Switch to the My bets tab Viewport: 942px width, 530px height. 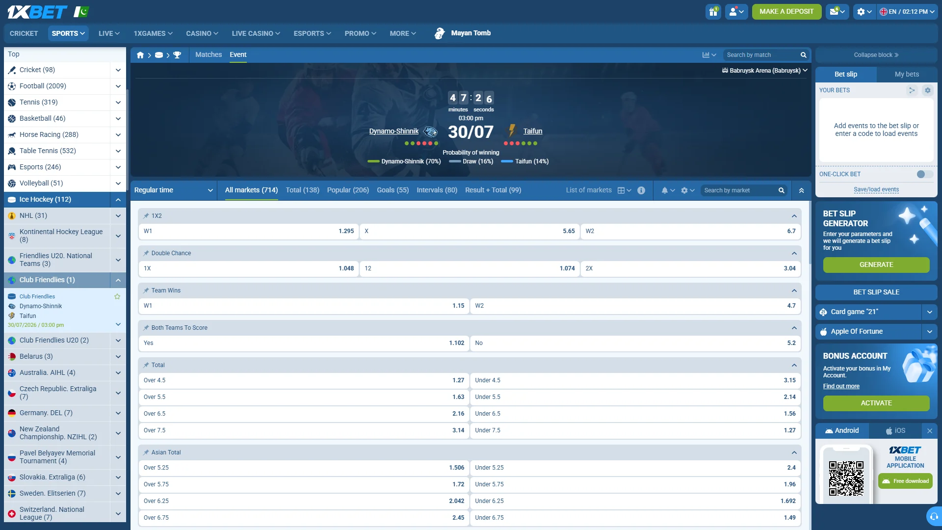[907, 74]
